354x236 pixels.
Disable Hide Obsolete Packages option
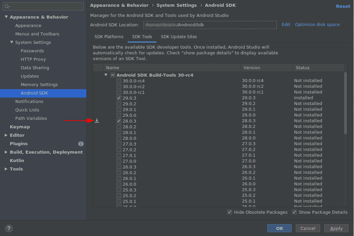[230, 212]
